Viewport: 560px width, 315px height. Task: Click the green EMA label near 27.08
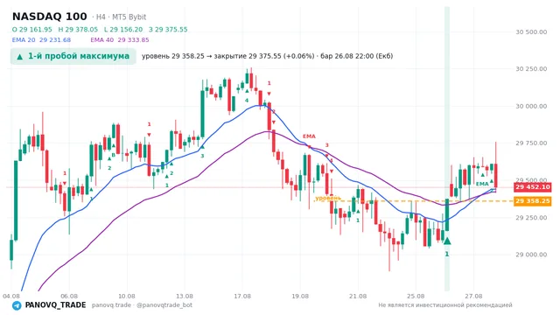click(x=482, y=184)
